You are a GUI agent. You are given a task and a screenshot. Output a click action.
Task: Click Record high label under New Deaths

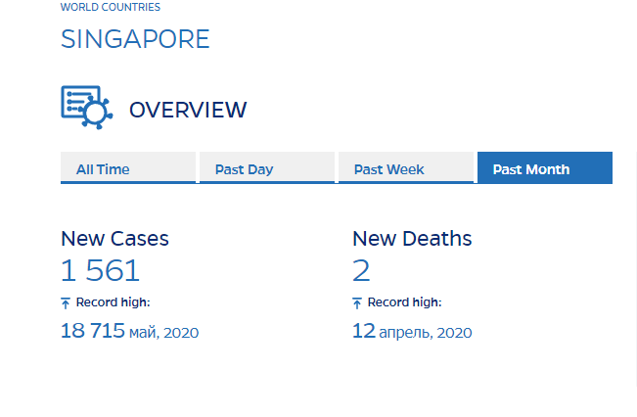[x=405, y=302]
